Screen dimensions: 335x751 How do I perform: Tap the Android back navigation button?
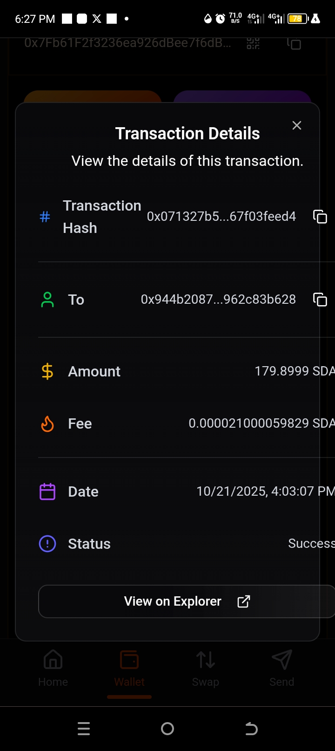251,729
